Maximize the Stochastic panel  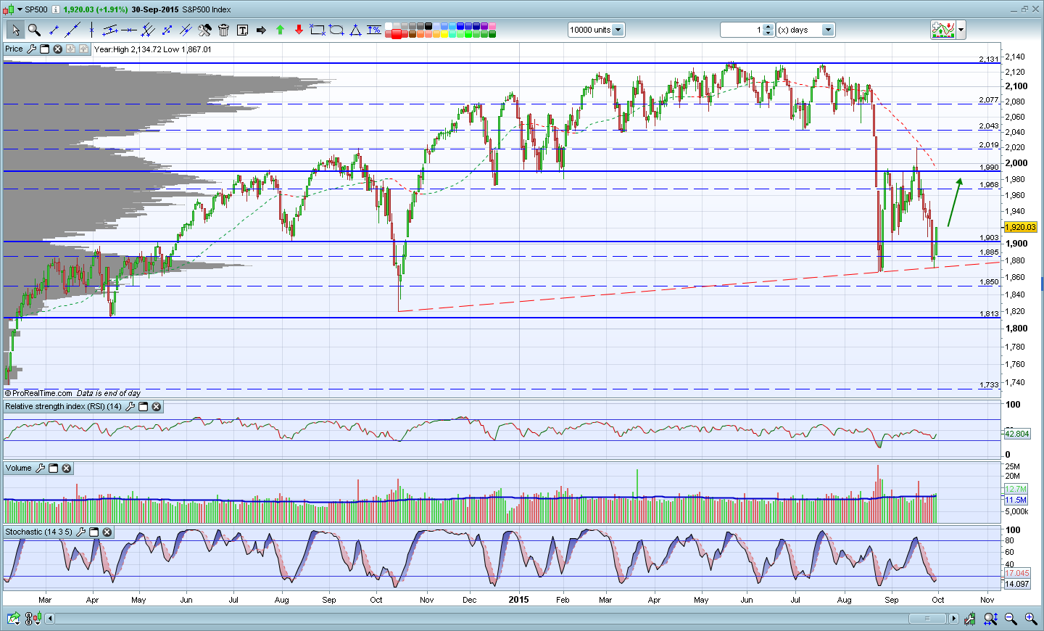94,532
